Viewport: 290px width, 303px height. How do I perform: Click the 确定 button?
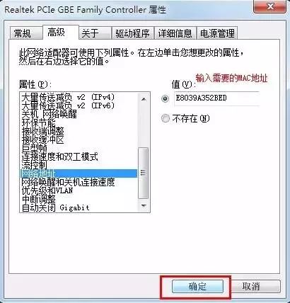(197, 287)
